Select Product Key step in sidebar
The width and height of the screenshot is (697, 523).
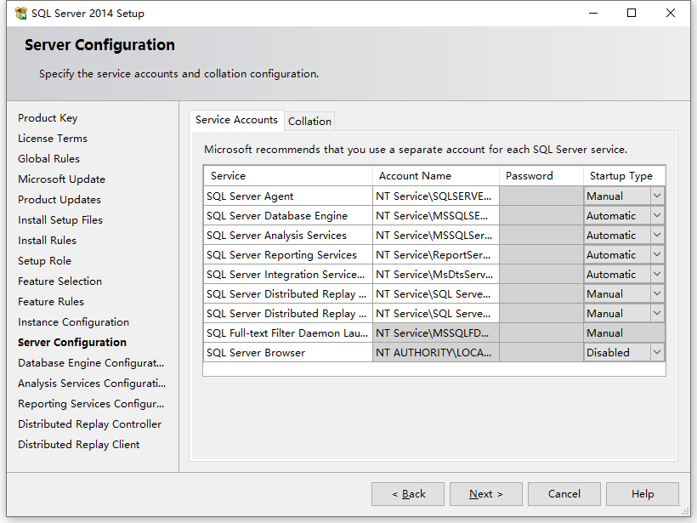click(x=48, y=118)
